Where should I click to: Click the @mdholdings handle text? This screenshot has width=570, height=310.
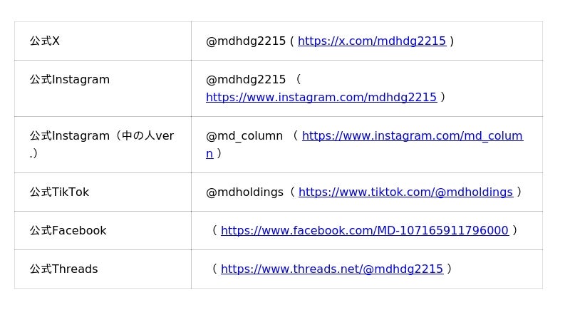point(244,192)
